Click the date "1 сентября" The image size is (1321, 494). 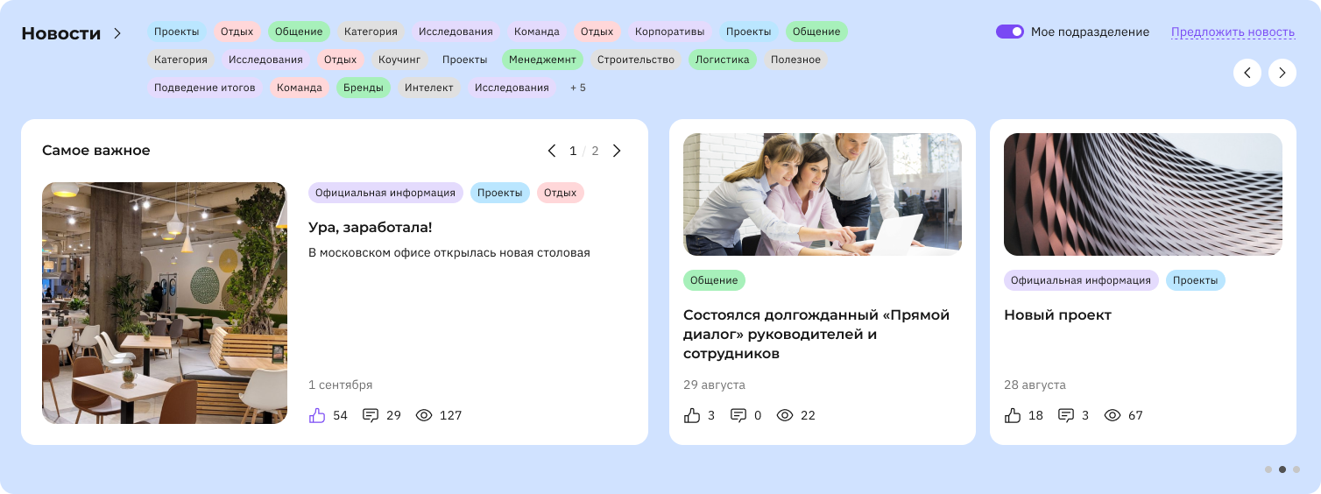(x=340, y=385)
